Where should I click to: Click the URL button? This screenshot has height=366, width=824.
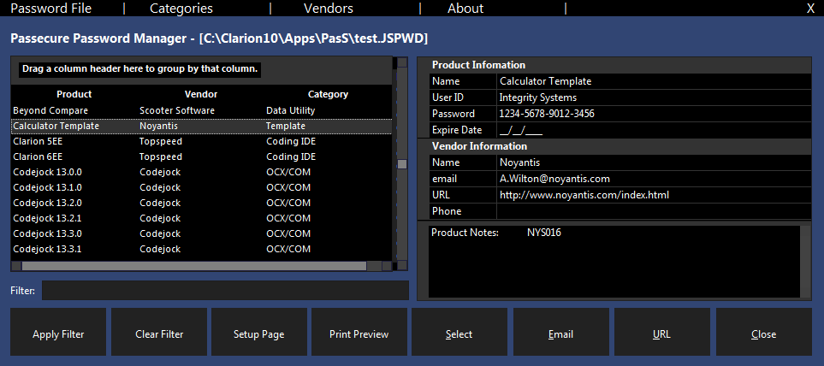point(661,334)
